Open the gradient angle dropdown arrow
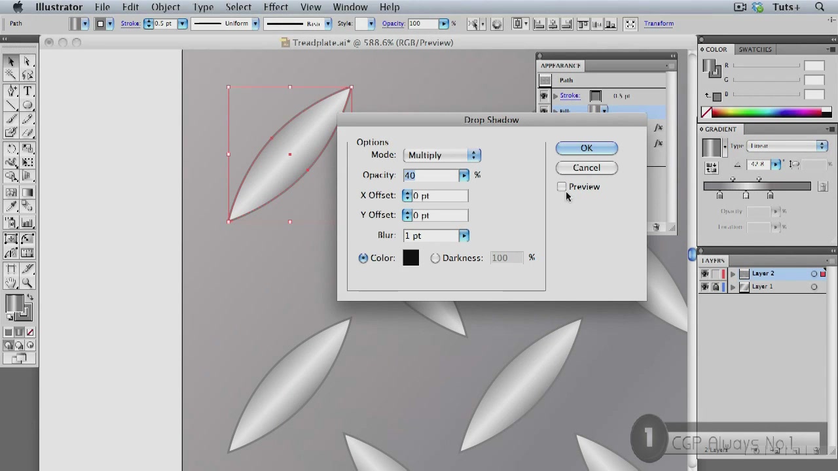Image resolution: width=838 pixels, height=471 pixels. click(776, 164)
